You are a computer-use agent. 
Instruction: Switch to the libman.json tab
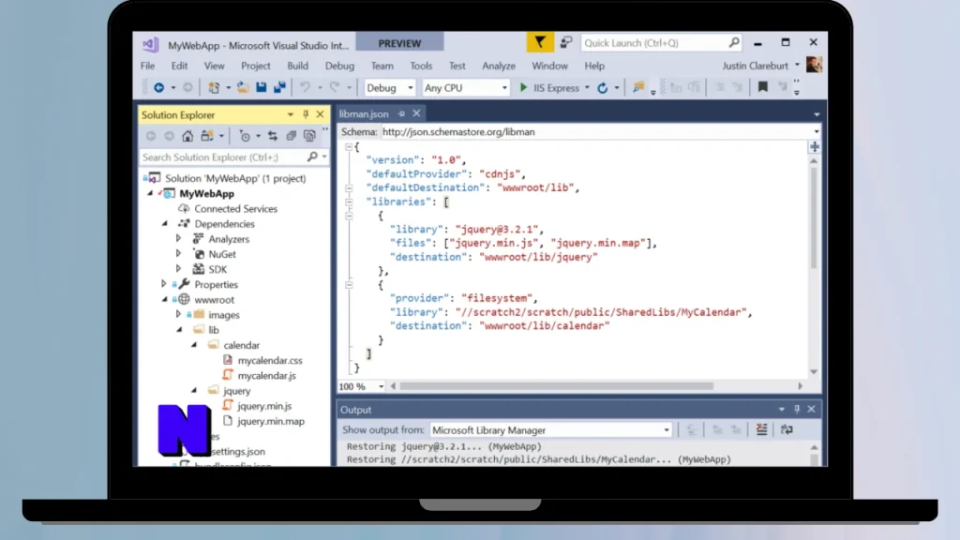tap(365, 113)
